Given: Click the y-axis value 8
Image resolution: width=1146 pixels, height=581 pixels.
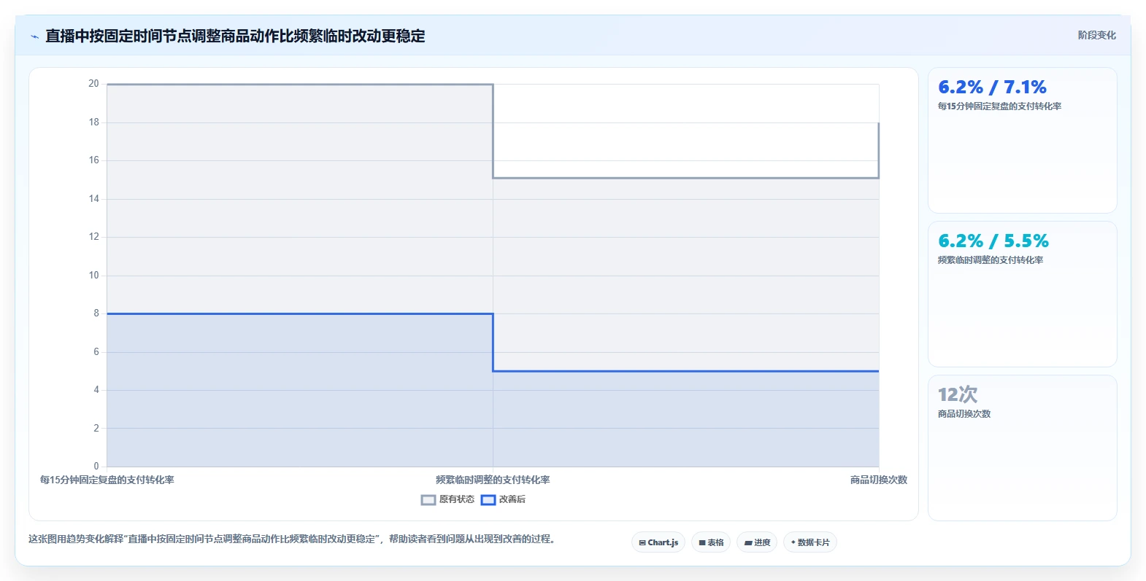Looking at the screenshot, I should 96,313.
